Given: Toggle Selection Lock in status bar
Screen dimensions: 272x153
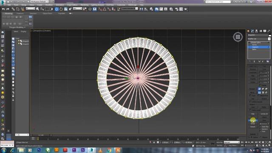Looking at the screenshot, I should (x=154, y=142).
